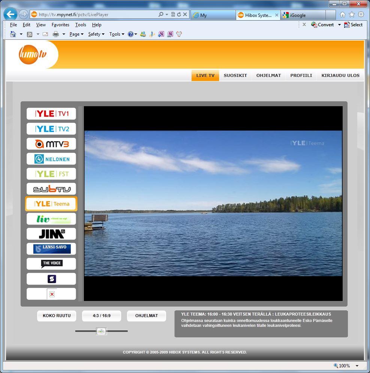Watch the SubTV channel
This screenshot has height=373, width=370.
(51, 189)
